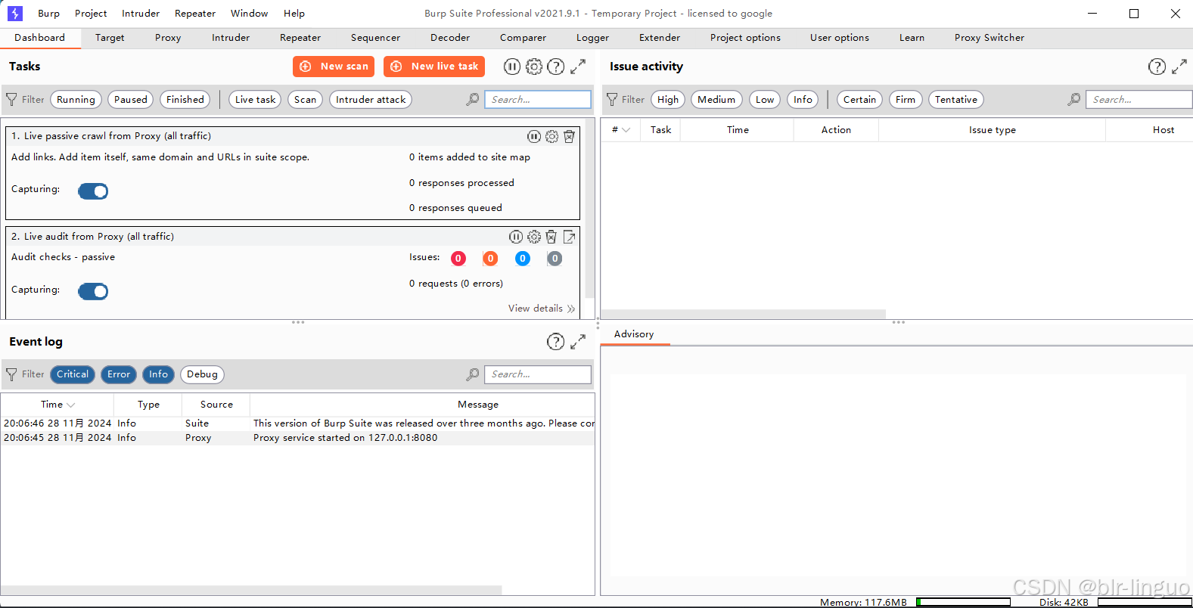Switch to the Proxy Switcher tab
This screenshot has width=1193, height=608.
(x=990, y=38)
